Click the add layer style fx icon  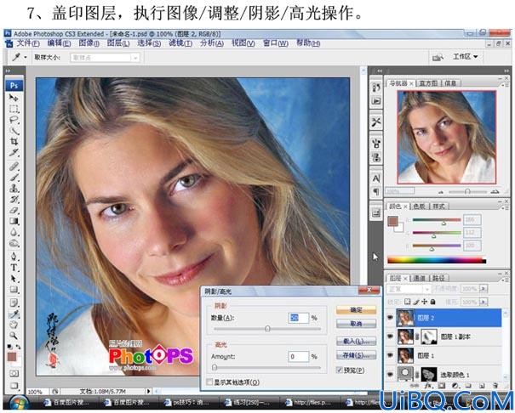click(x=428, y=386)
